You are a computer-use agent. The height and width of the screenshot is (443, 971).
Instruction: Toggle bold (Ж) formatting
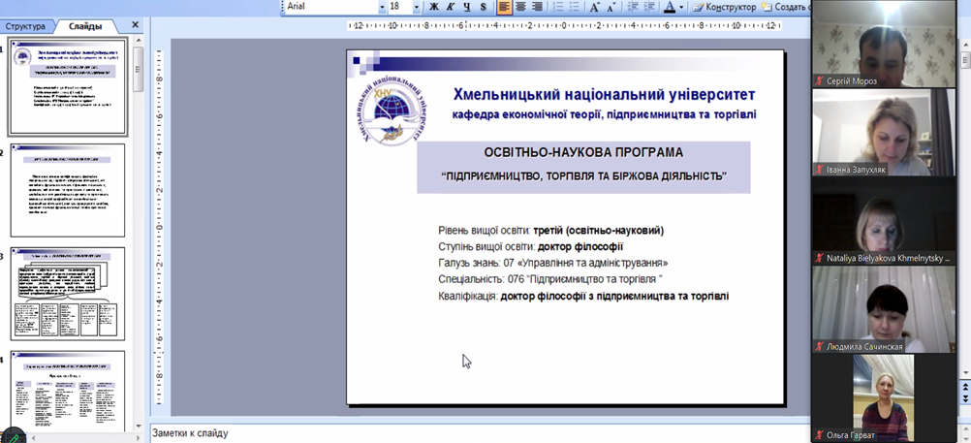[433, 7]
